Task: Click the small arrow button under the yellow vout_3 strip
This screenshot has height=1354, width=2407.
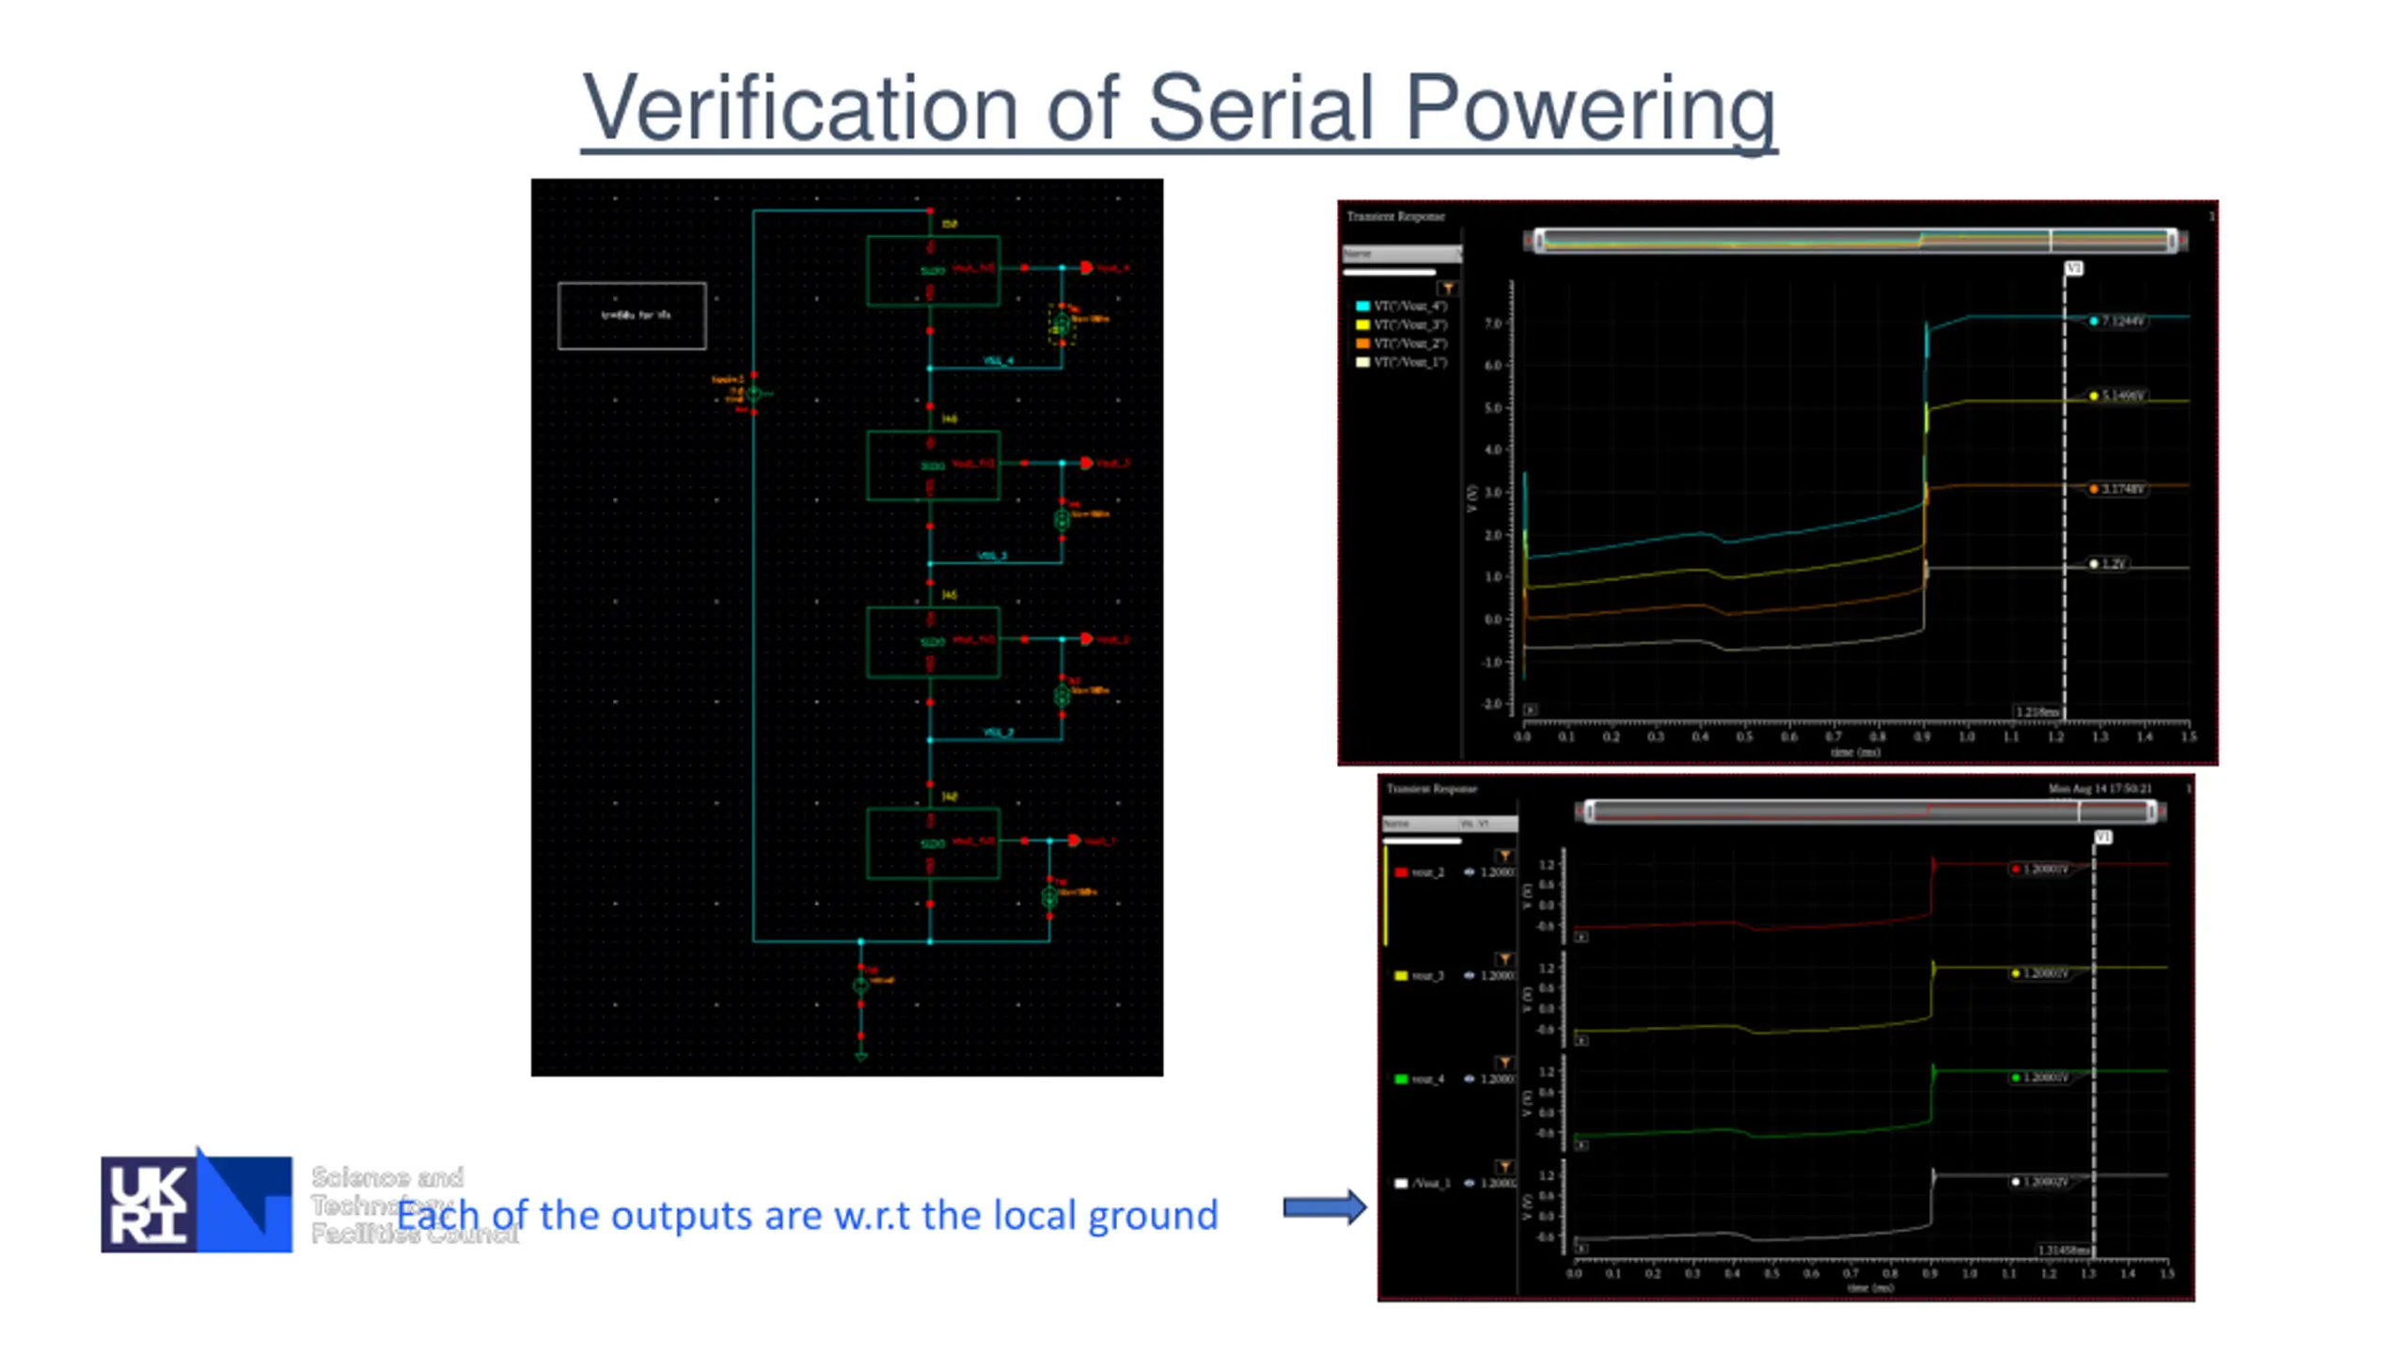Action: point(1581,1040)
